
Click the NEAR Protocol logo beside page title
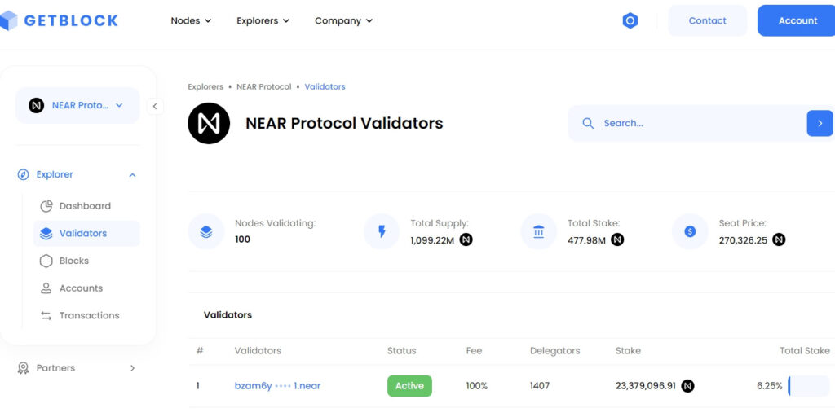pos(209,123)
